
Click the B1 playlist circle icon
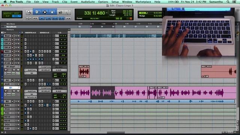pyautogui.click(x=5, y=94)
